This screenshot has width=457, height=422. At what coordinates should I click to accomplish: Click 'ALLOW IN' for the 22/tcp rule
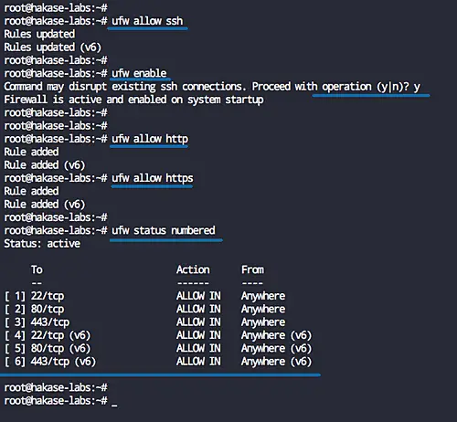[198, 296]
